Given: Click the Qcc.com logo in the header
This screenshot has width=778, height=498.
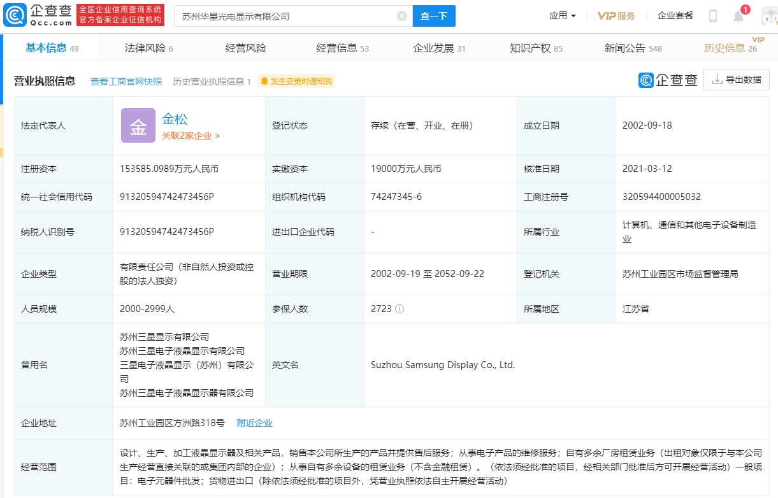Looking at the screenshot, I should (38, 15).
